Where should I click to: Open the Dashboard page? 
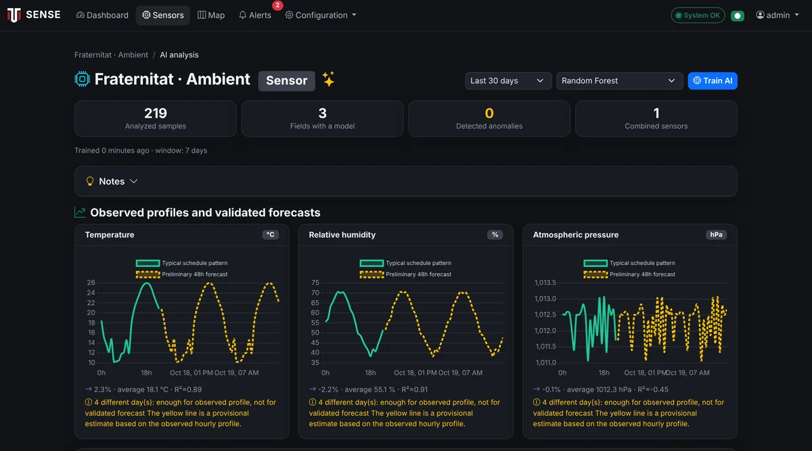tap(102, 15)
